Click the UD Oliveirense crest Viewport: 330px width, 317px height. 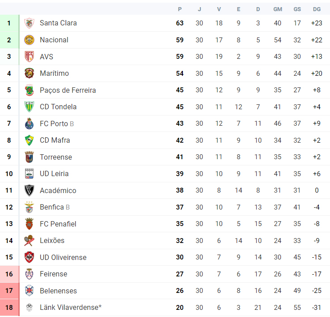(29, 257)
